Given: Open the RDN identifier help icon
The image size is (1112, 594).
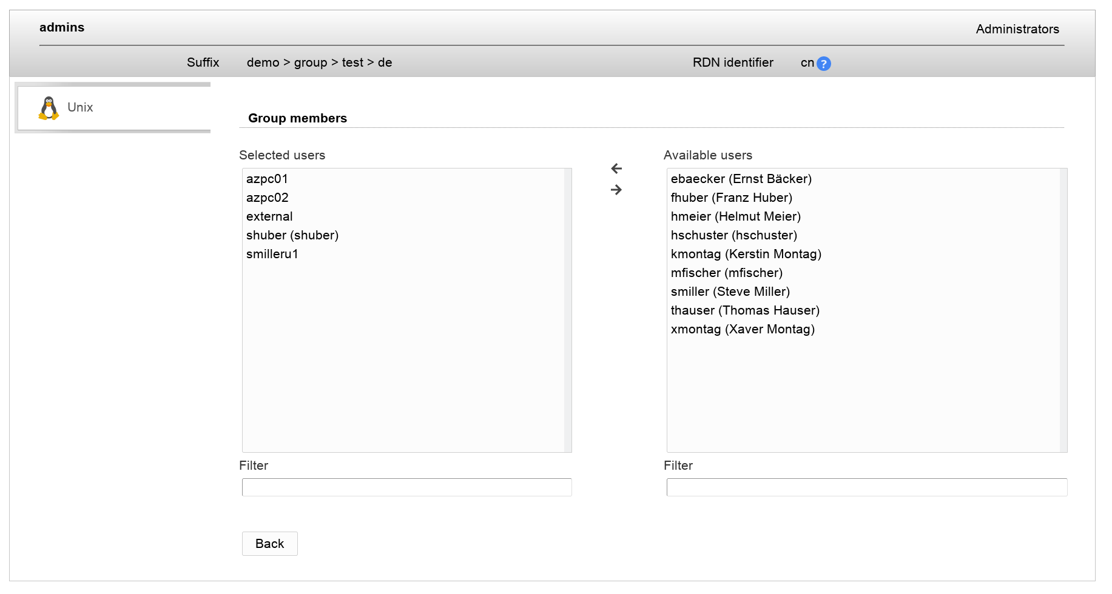Looking at the screenshot, I should pos(823,64).
